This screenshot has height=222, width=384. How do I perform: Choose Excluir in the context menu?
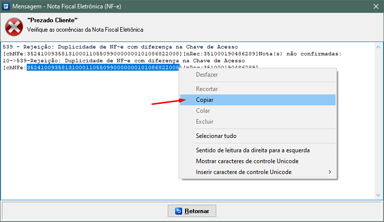coord(204,122)
